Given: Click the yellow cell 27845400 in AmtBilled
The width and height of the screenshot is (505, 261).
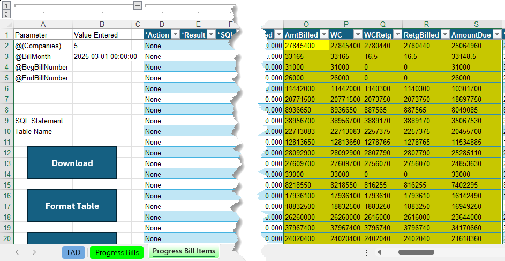Looking at the screenshot, I should point(306,46).
